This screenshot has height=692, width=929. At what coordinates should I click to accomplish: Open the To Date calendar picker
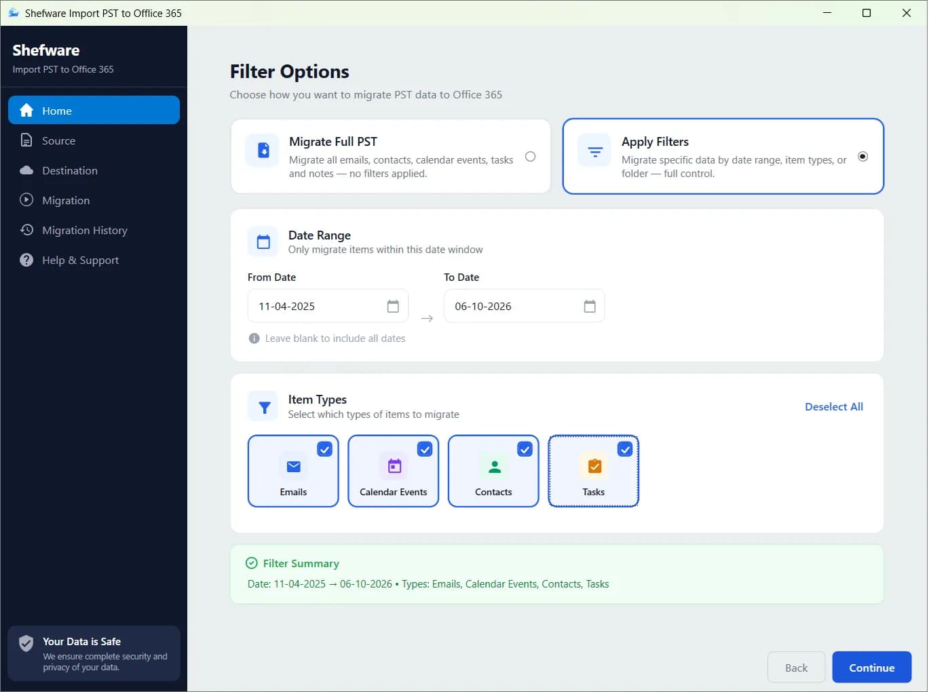point(590,306)
